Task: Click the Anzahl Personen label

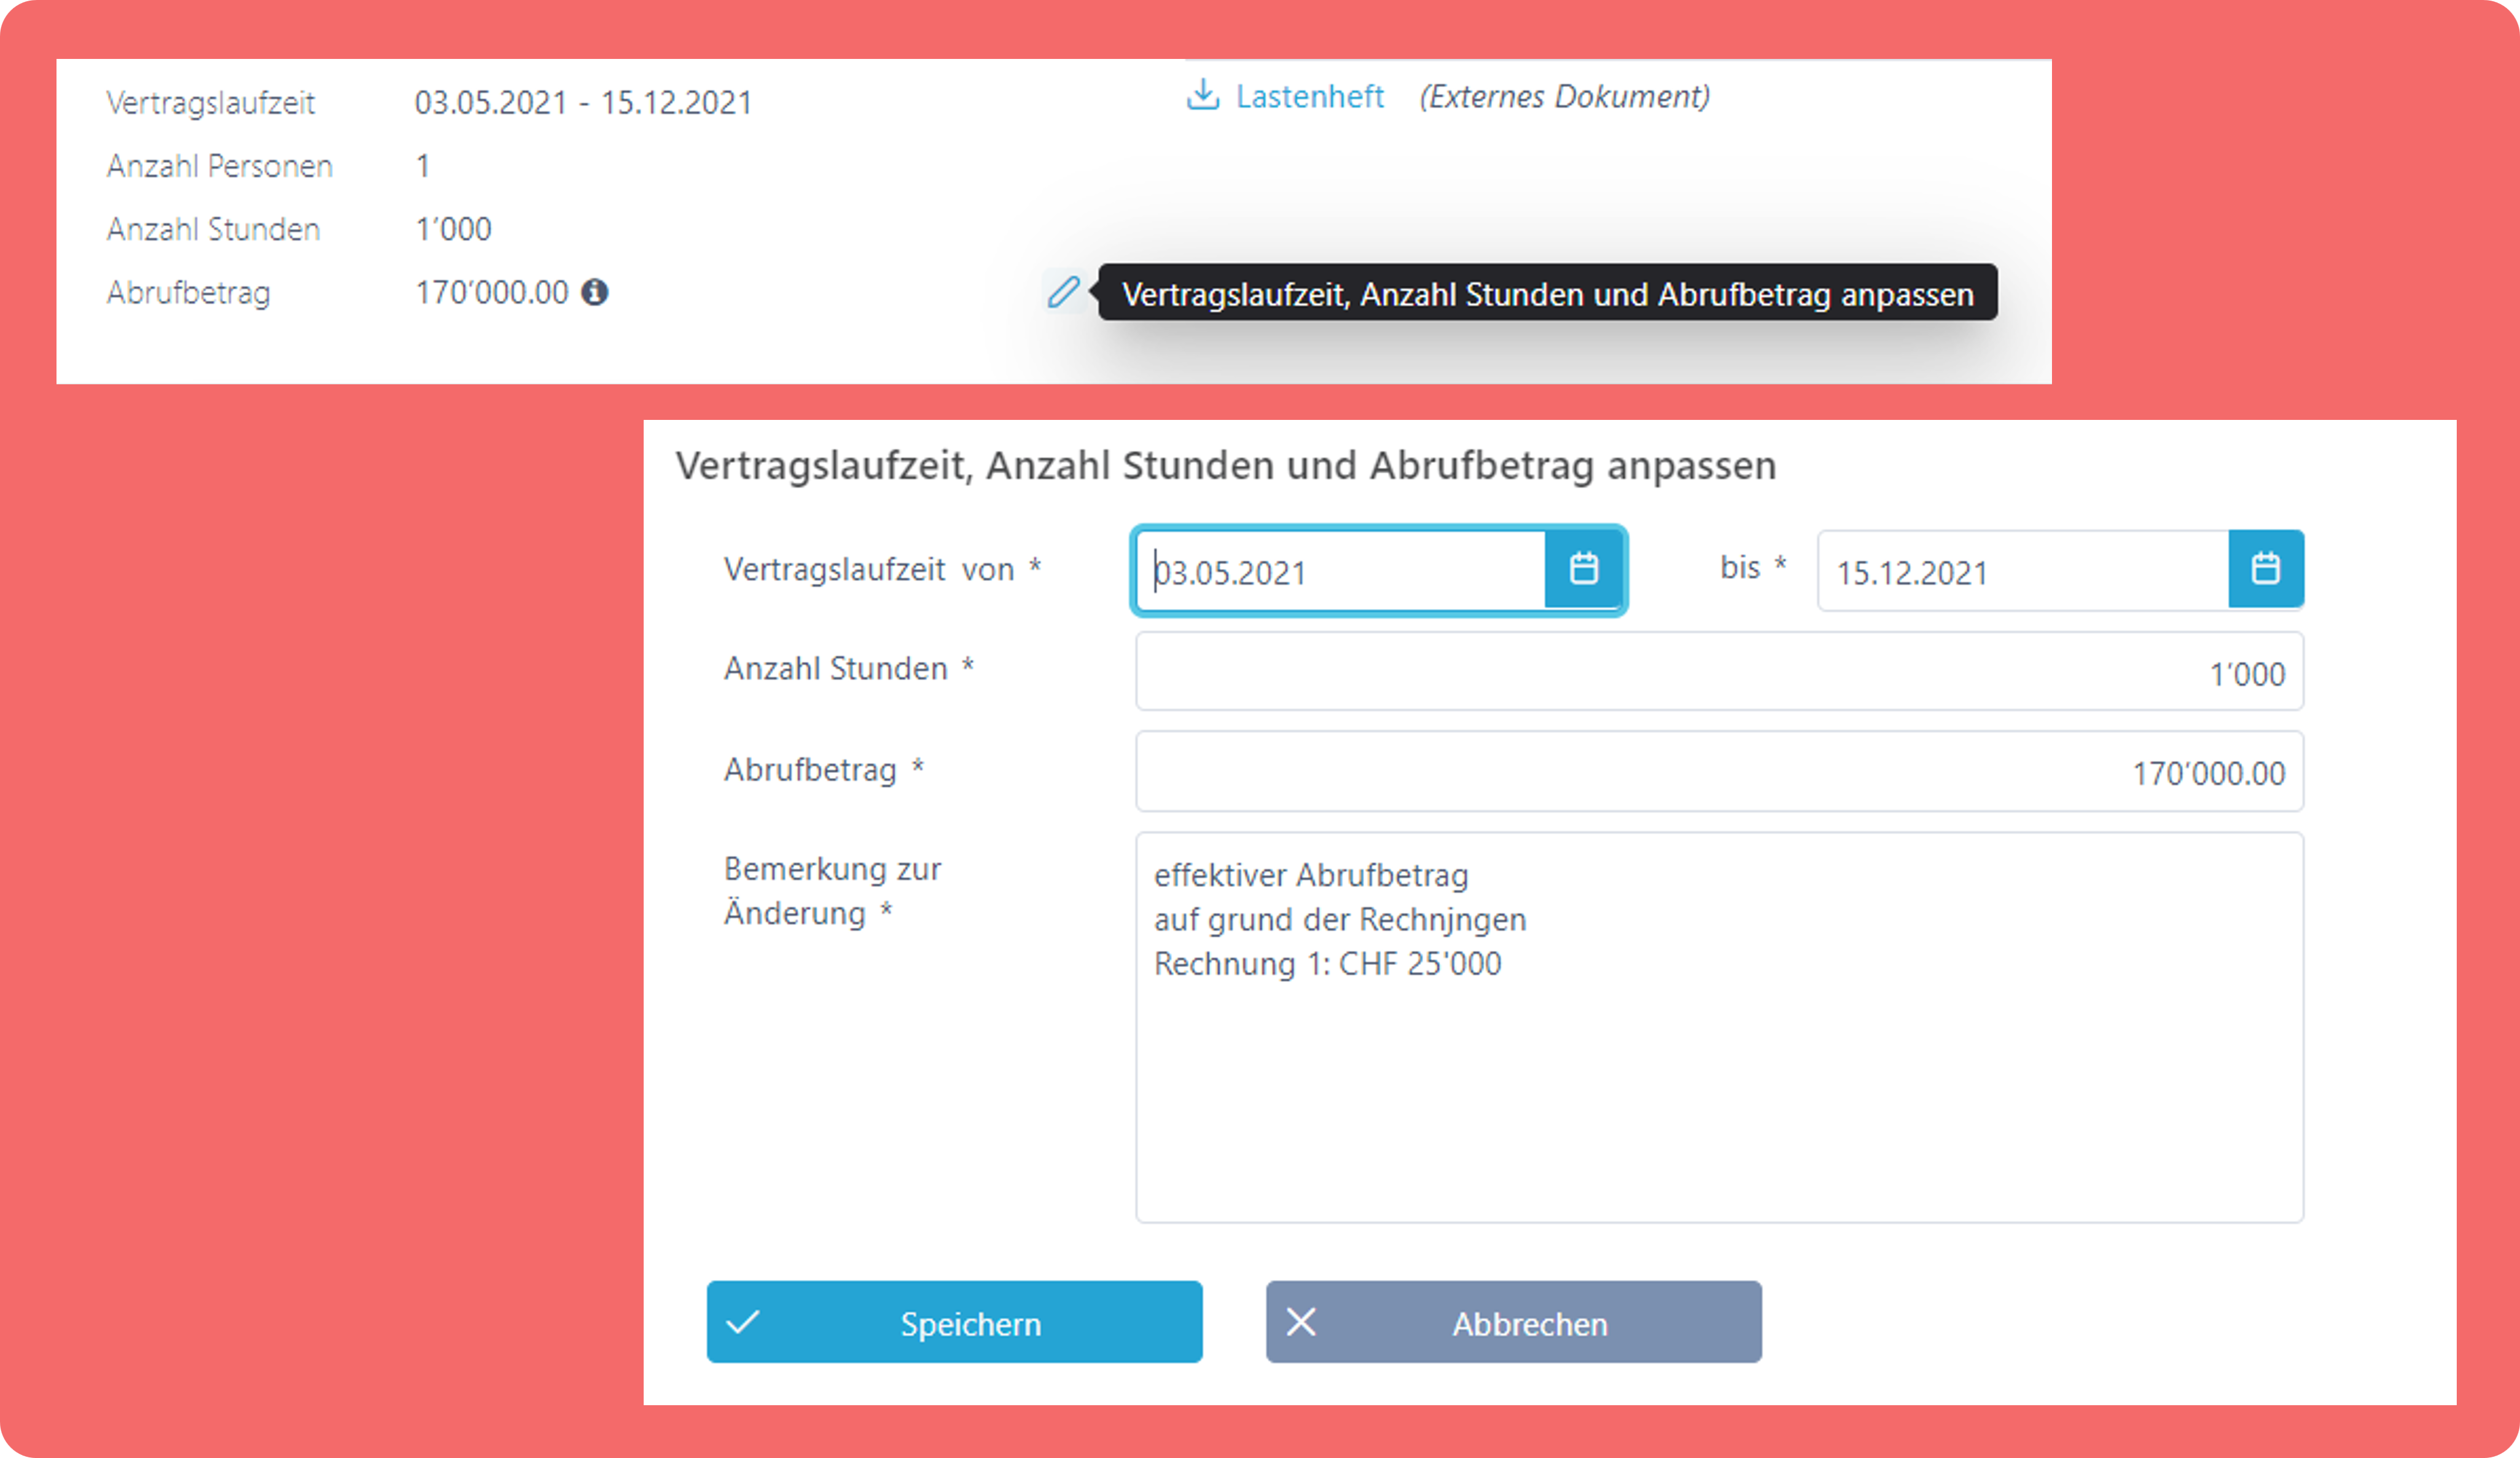Action: (219, 166)
